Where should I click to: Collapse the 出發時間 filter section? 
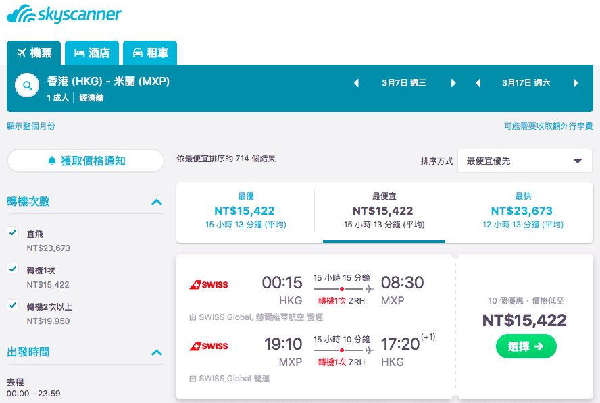coord(157,352)
